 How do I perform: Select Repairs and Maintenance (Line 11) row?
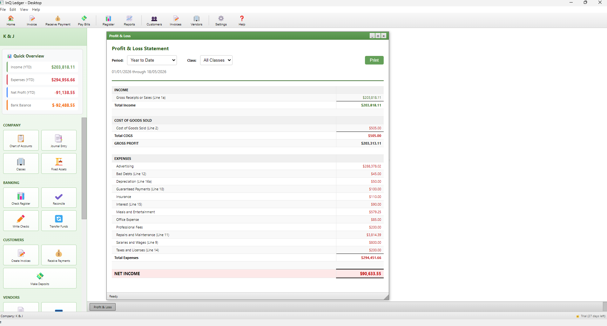click(248, 235)
